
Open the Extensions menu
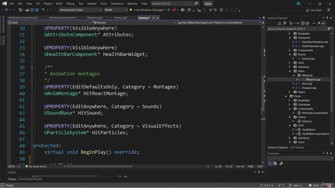pyautogui.click(x=117, y=4)
